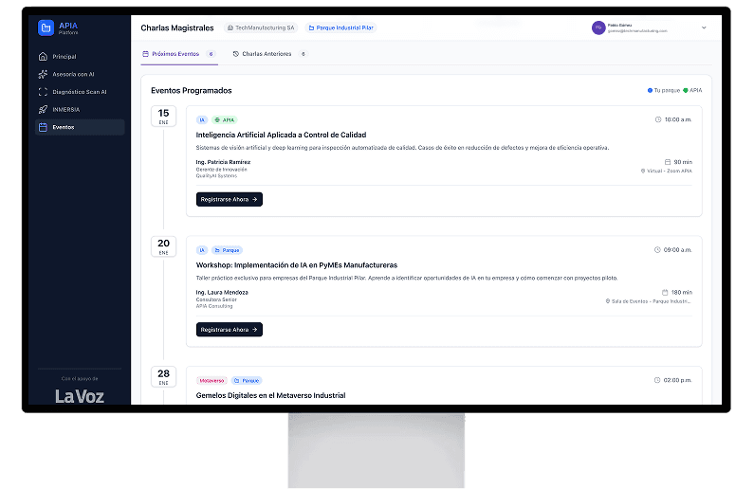754x489 pixels.
Task: Click the Eventos calendar icon in sidebar
Action: [43, 127]
